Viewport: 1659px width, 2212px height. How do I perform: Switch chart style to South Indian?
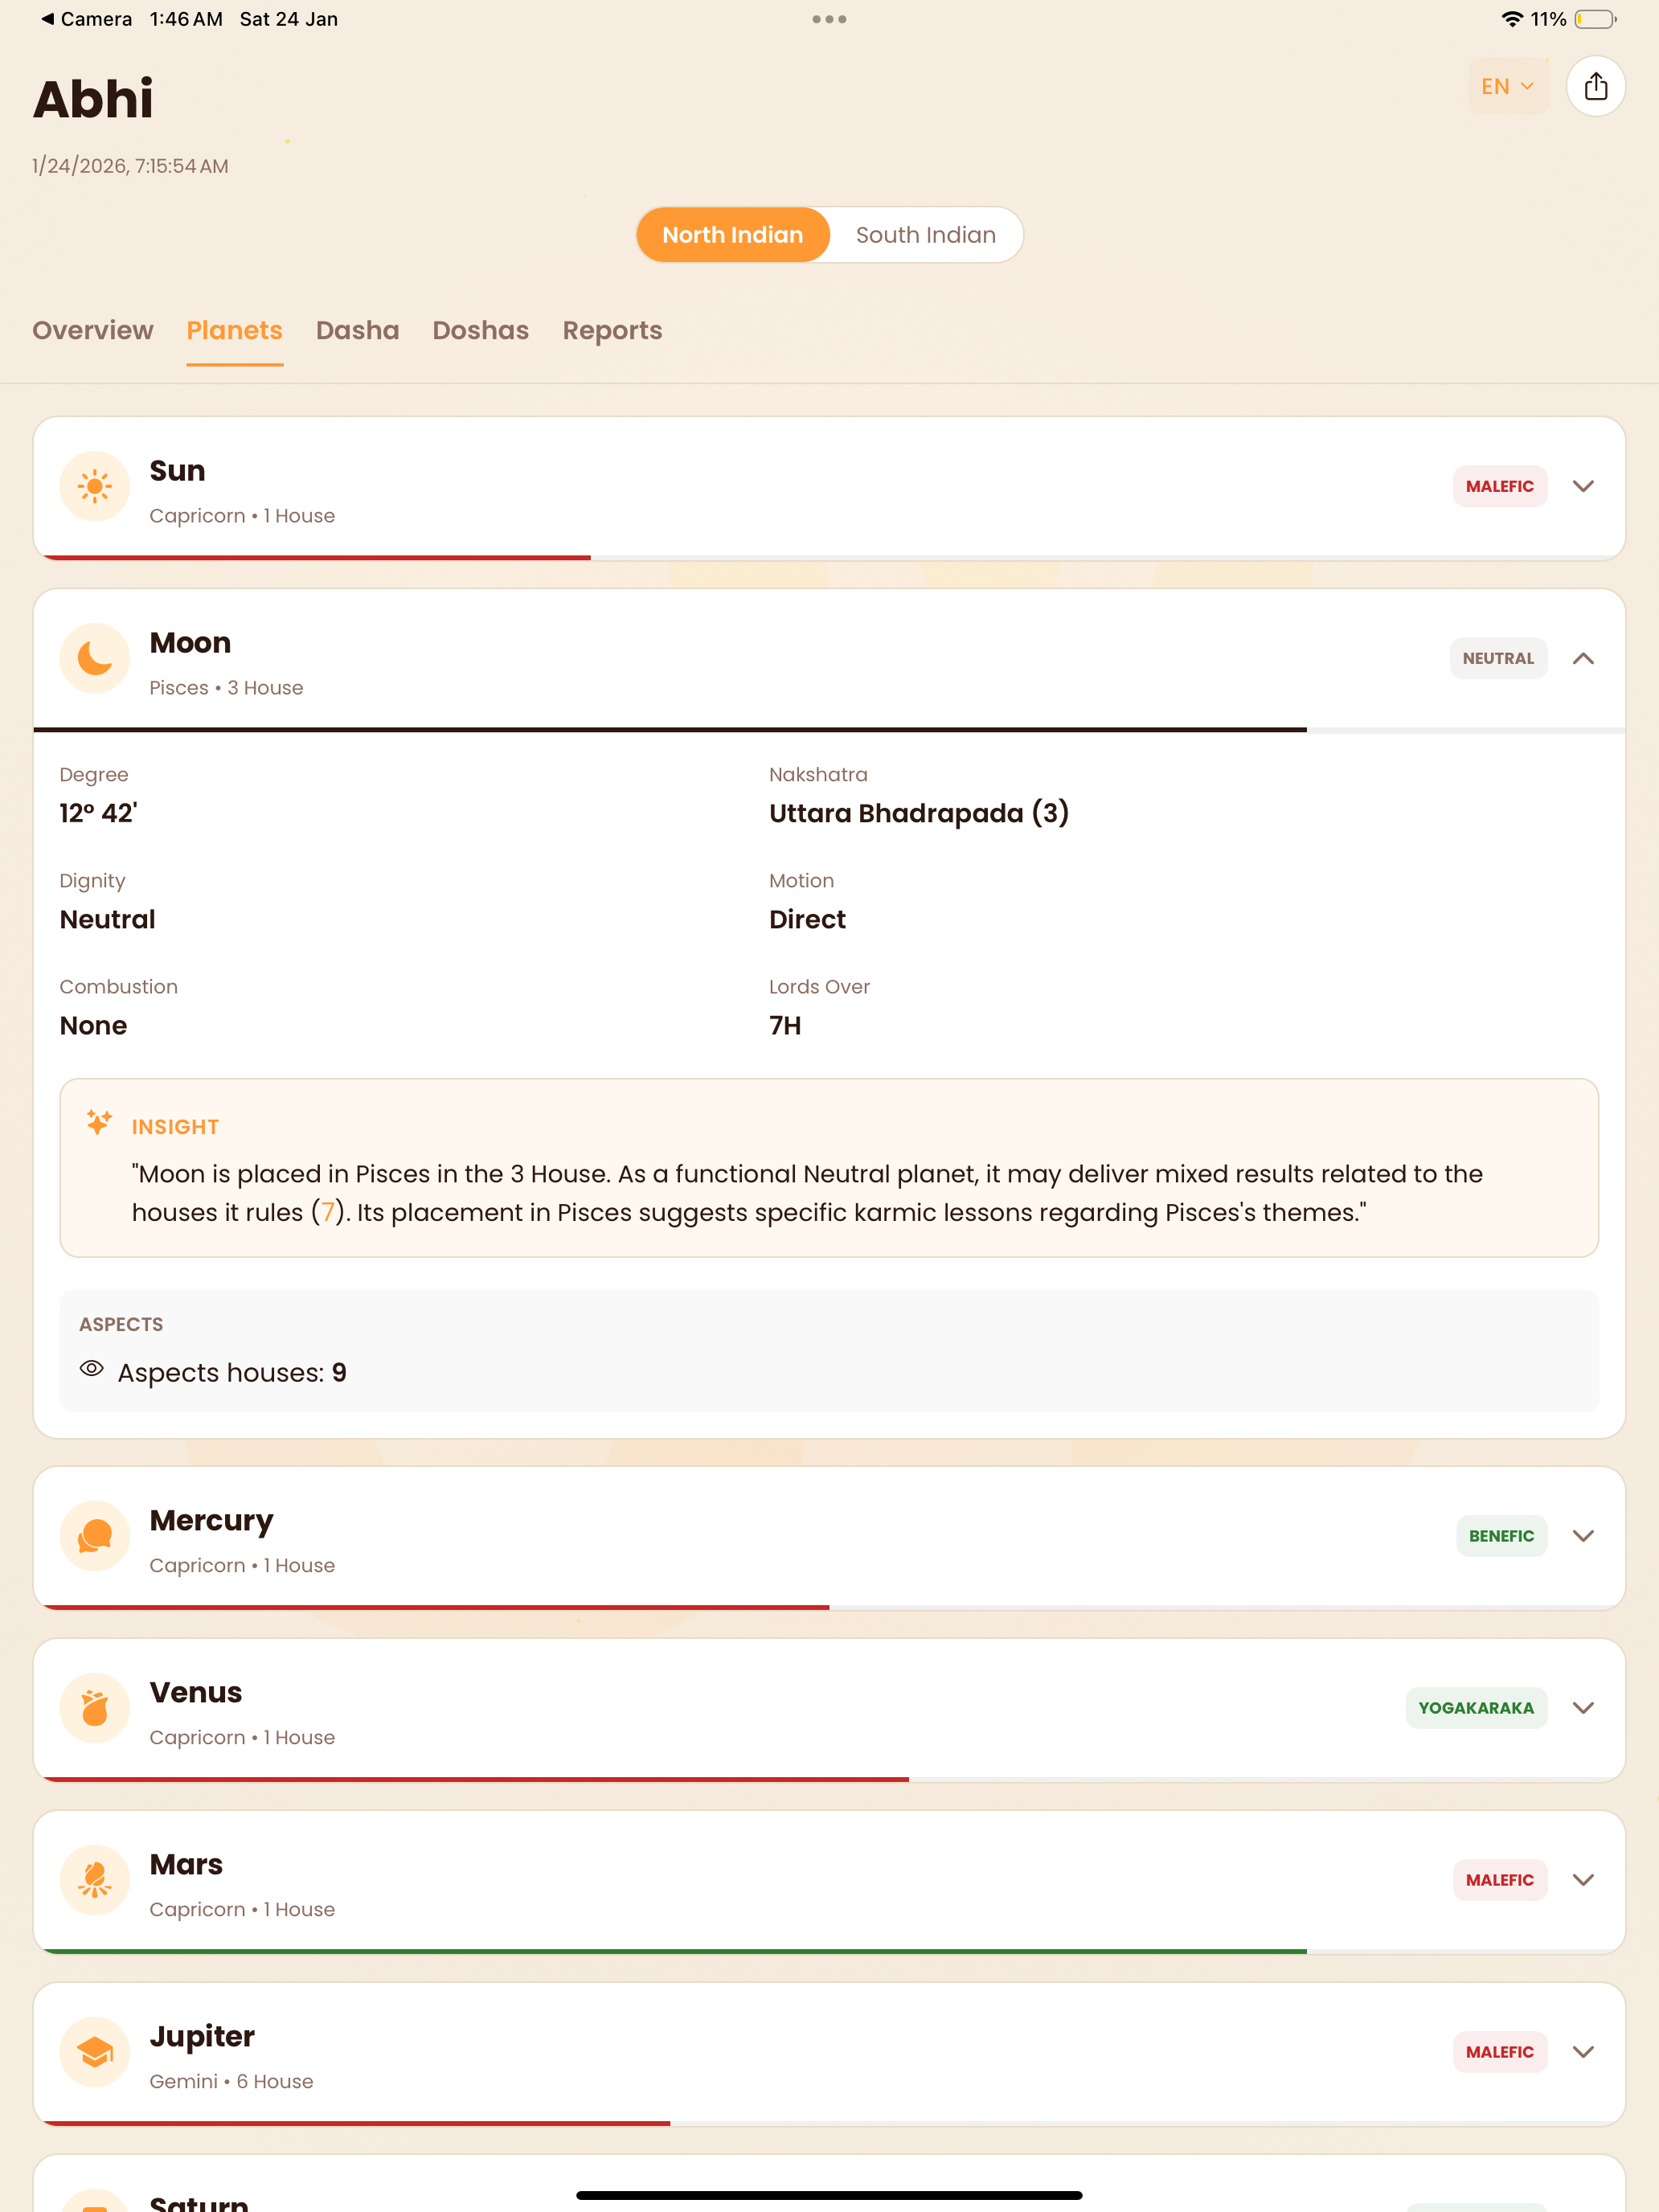click(x=925, y=235)
